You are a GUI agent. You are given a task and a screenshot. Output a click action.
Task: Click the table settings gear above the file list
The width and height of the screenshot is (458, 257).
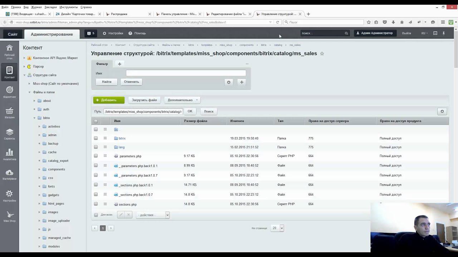pos(442,111)
